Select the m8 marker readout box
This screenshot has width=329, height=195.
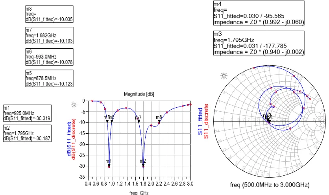point(49,14)
